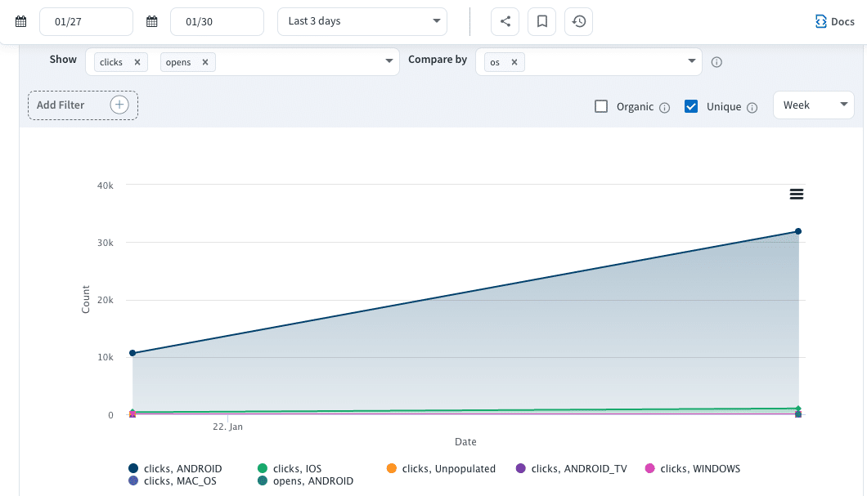
Task: Click the Add Filter button
Action: click(x=83, y=105)
